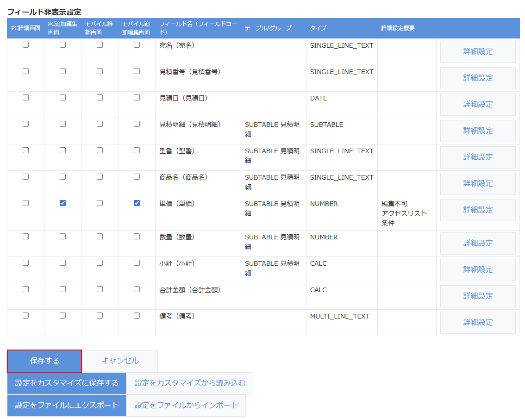This screenshot has height=419, width=525.
Task: Open 詳細設定 for 小計 field
Action: [478, 269]
